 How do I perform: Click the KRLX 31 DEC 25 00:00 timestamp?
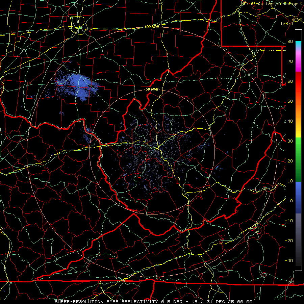(x=222, y=302)
